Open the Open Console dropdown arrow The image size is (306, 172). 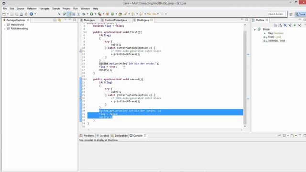pyautogui.click(x=296, y=135)
